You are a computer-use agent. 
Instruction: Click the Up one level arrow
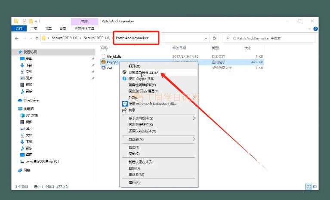pos(37,38)
